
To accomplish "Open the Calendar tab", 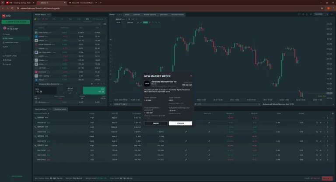I will pos(136,15).
